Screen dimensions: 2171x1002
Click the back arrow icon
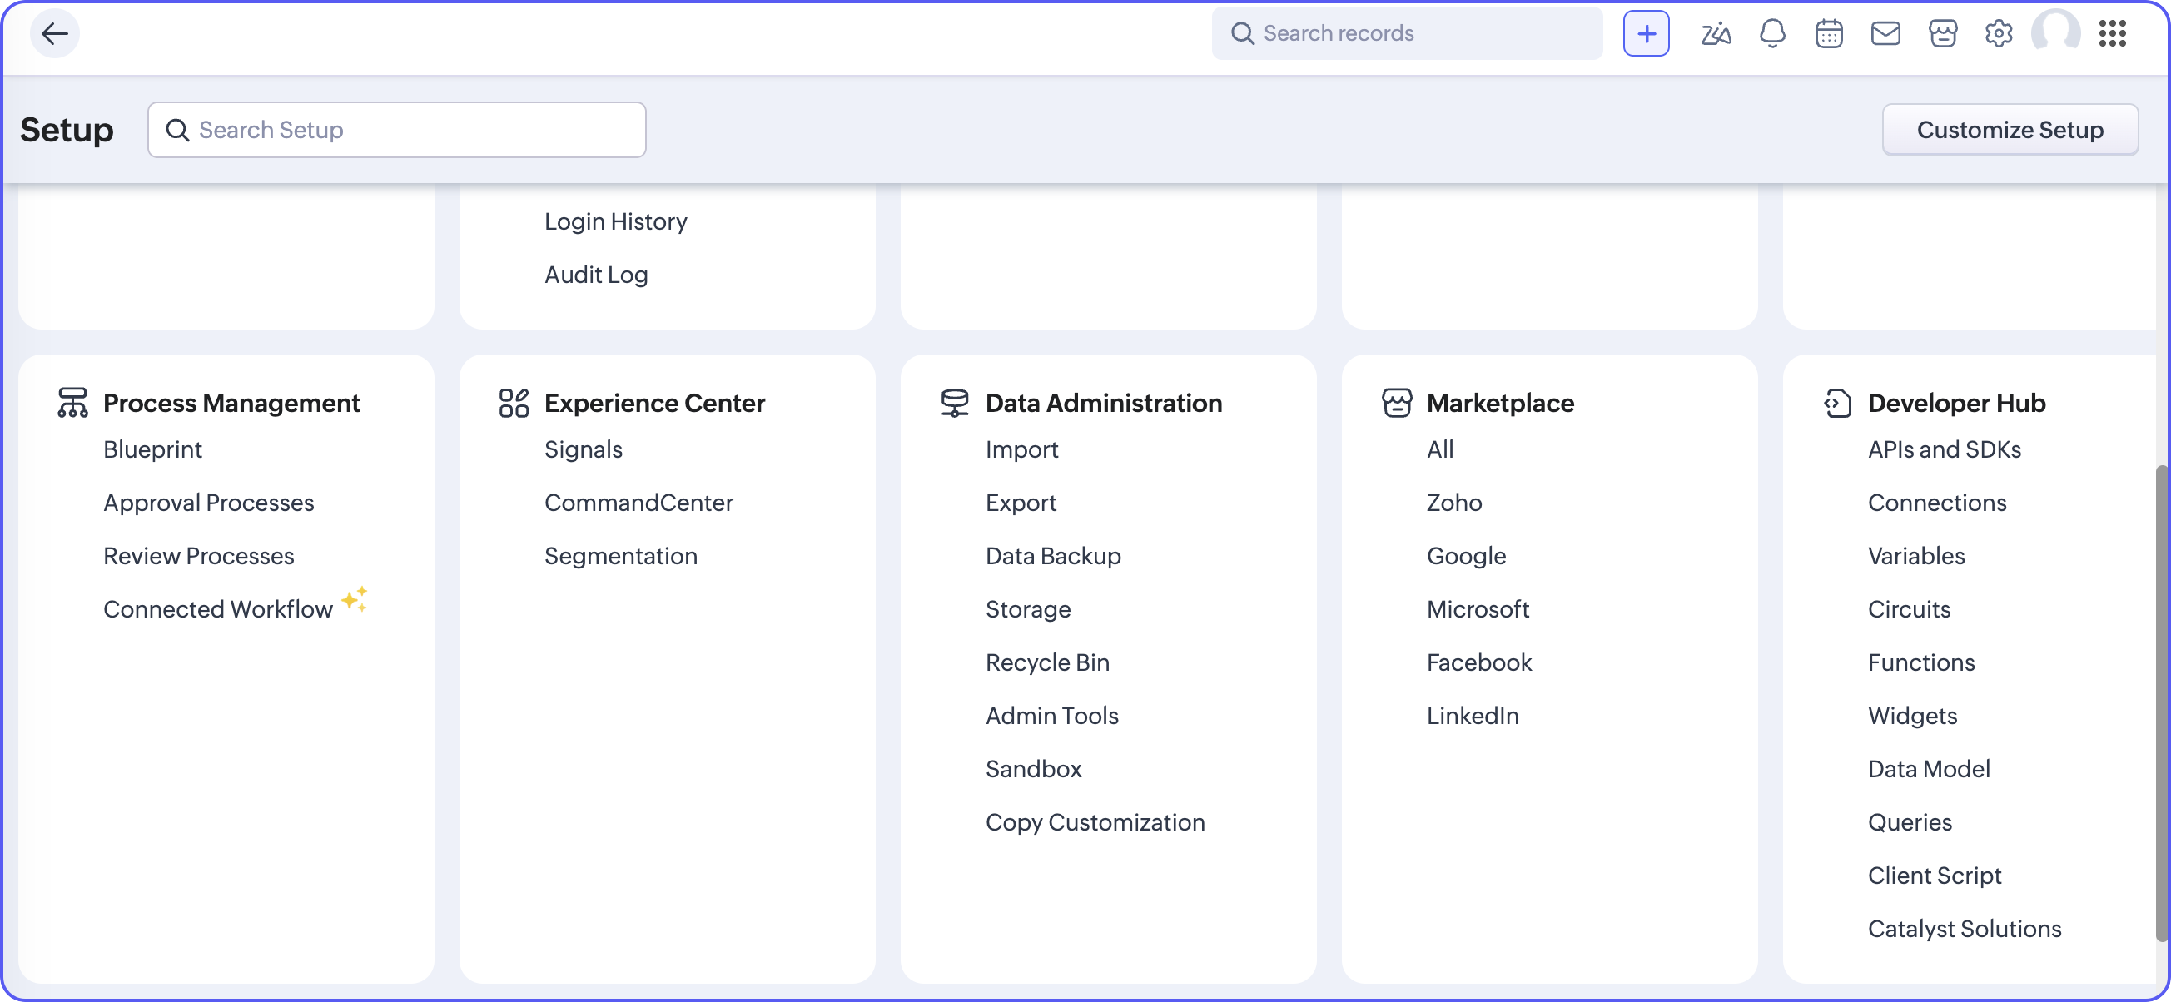pyautogui.click(x=55, y=34)
